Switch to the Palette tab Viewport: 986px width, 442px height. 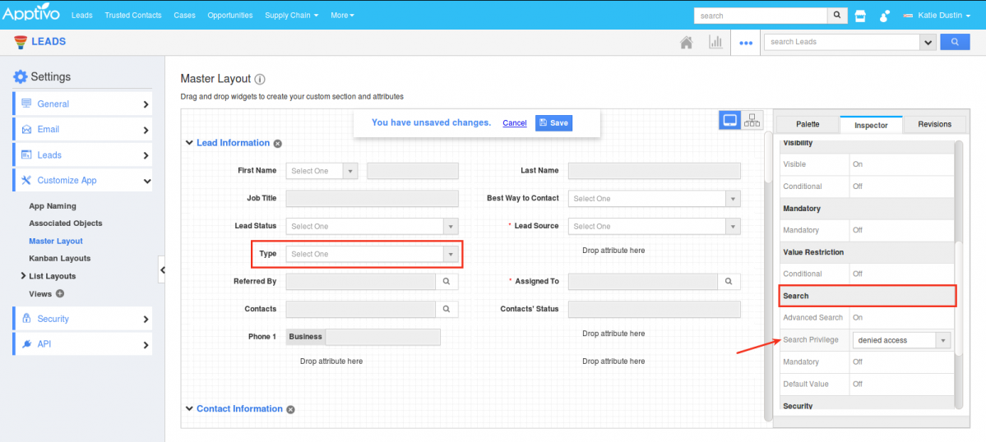click(808, 125)
